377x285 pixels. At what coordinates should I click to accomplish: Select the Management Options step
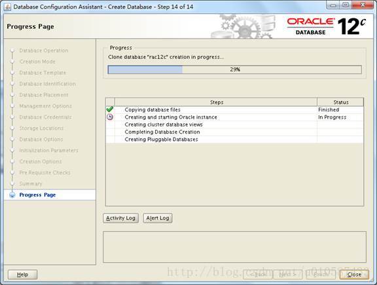(45, 106)
